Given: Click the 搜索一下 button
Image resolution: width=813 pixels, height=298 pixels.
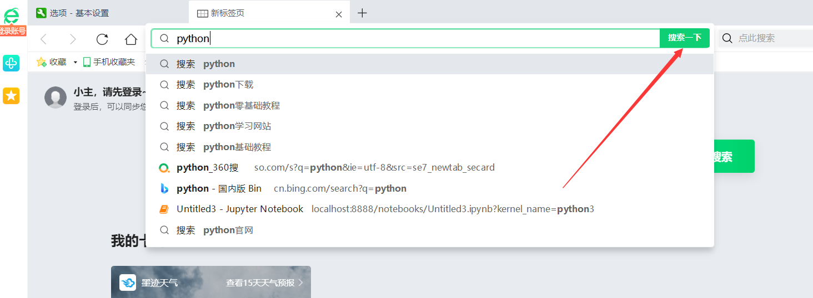Looking at the screenshot, I should pyautogui.click(x=685, y=38).
